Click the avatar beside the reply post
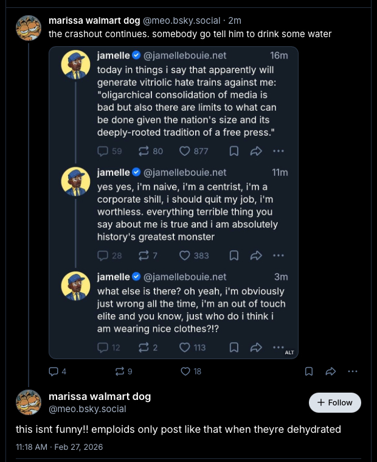 coord(29,402)
